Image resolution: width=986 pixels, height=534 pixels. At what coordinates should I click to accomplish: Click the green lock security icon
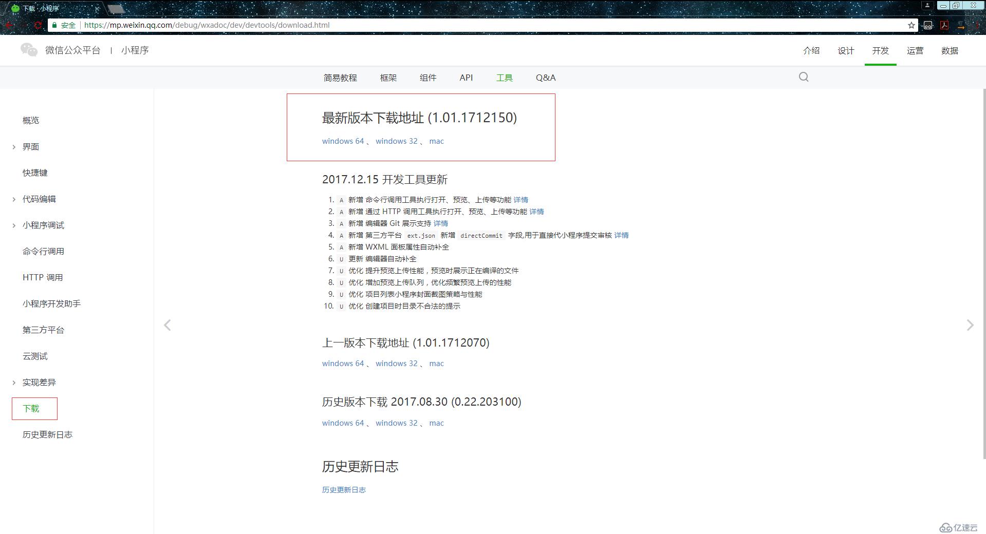54,25
